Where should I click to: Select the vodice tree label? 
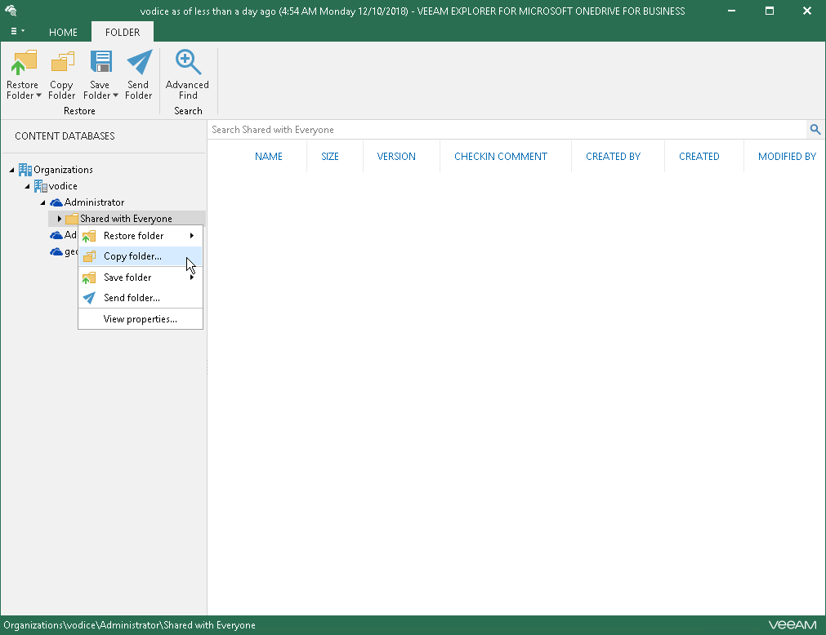coord(63,186)
